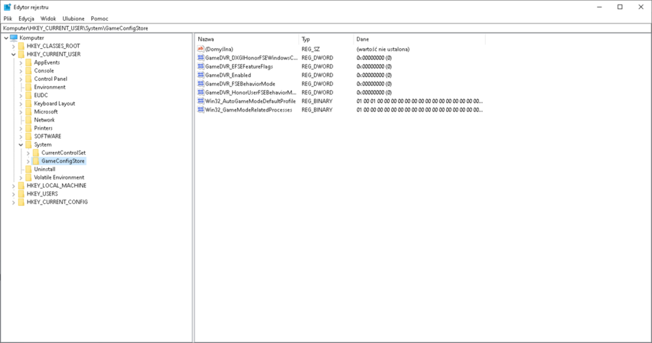
Task: Select the Control Panel tree key
Action: (x=50, y=79)
